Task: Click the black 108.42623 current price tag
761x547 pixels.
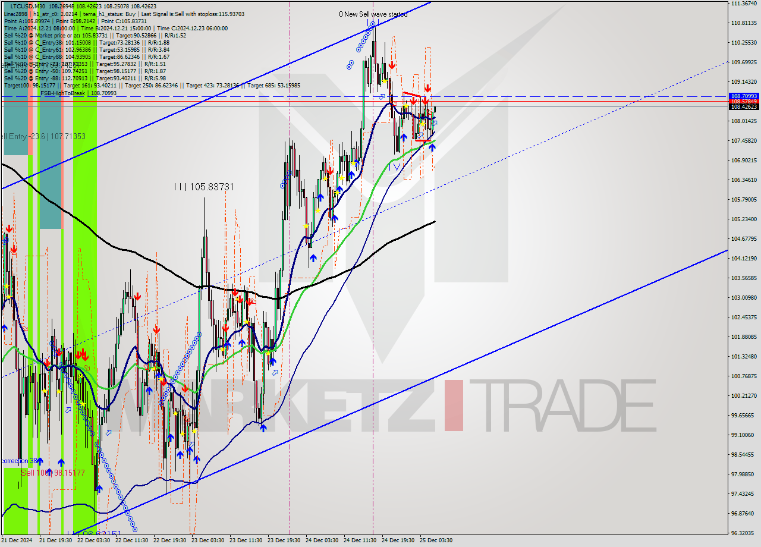Action: coord(744,107)
